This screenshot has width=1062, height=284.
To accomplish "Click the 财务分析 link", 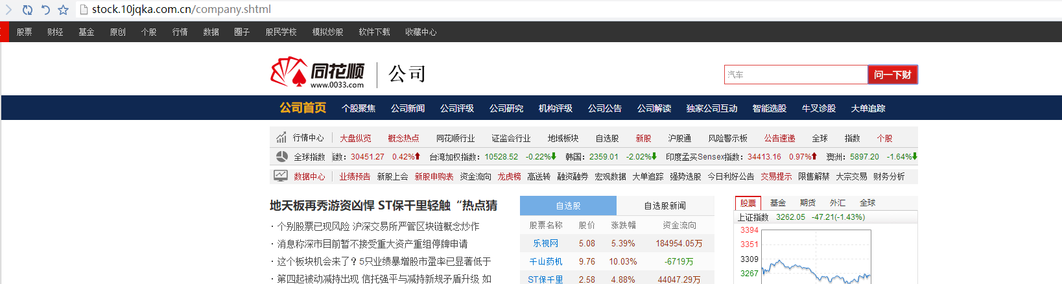I will [x=889, y=176].
